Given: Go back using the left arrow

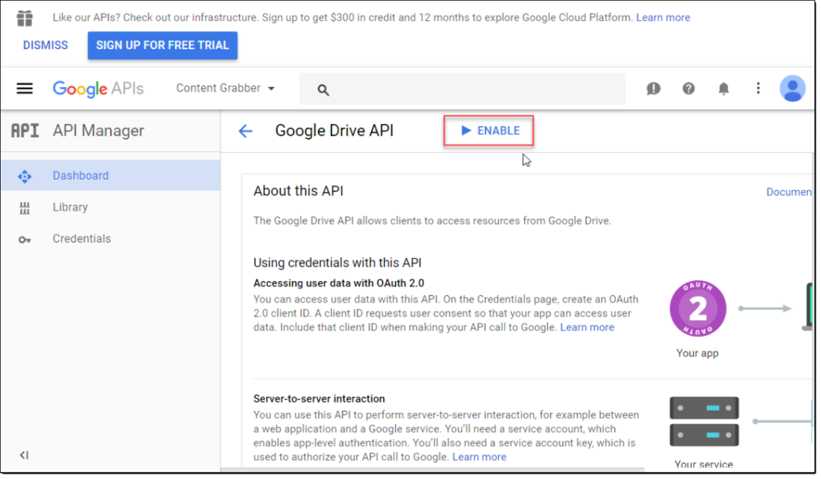Looking at the screenshot, I should (245, 131).
